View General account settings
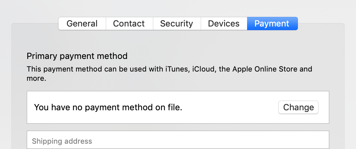This screenshot has height=149, width=356. tap(82, 24)
